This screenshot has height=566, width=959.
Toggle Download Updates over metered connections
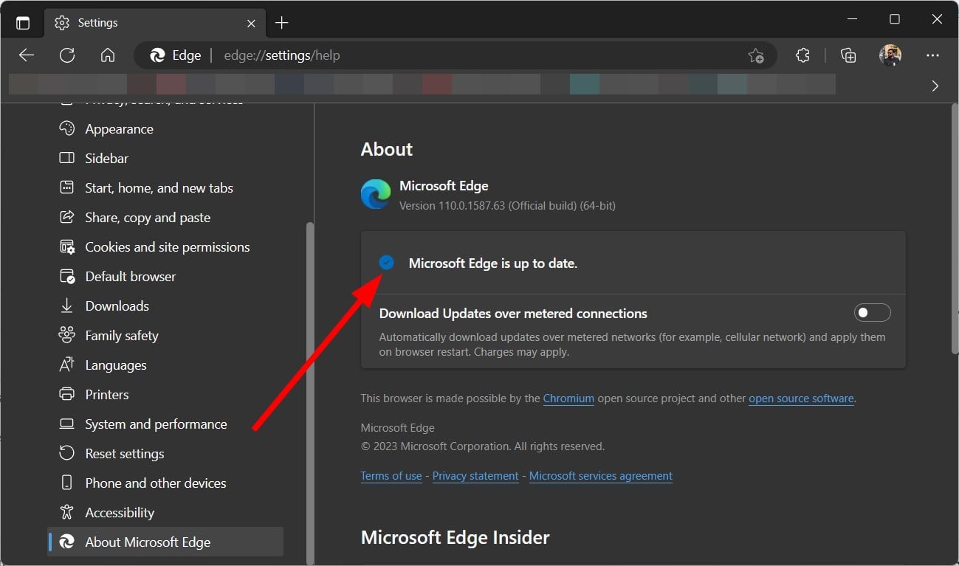[x=873, y=313]
